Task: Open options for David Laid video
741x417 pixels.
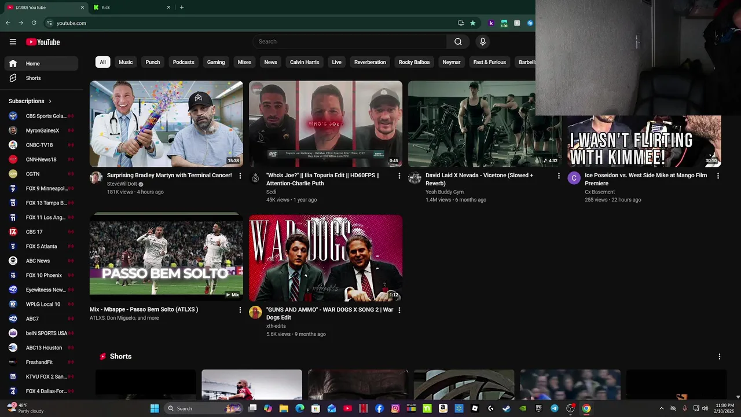Action: click(x=559, y=175)
